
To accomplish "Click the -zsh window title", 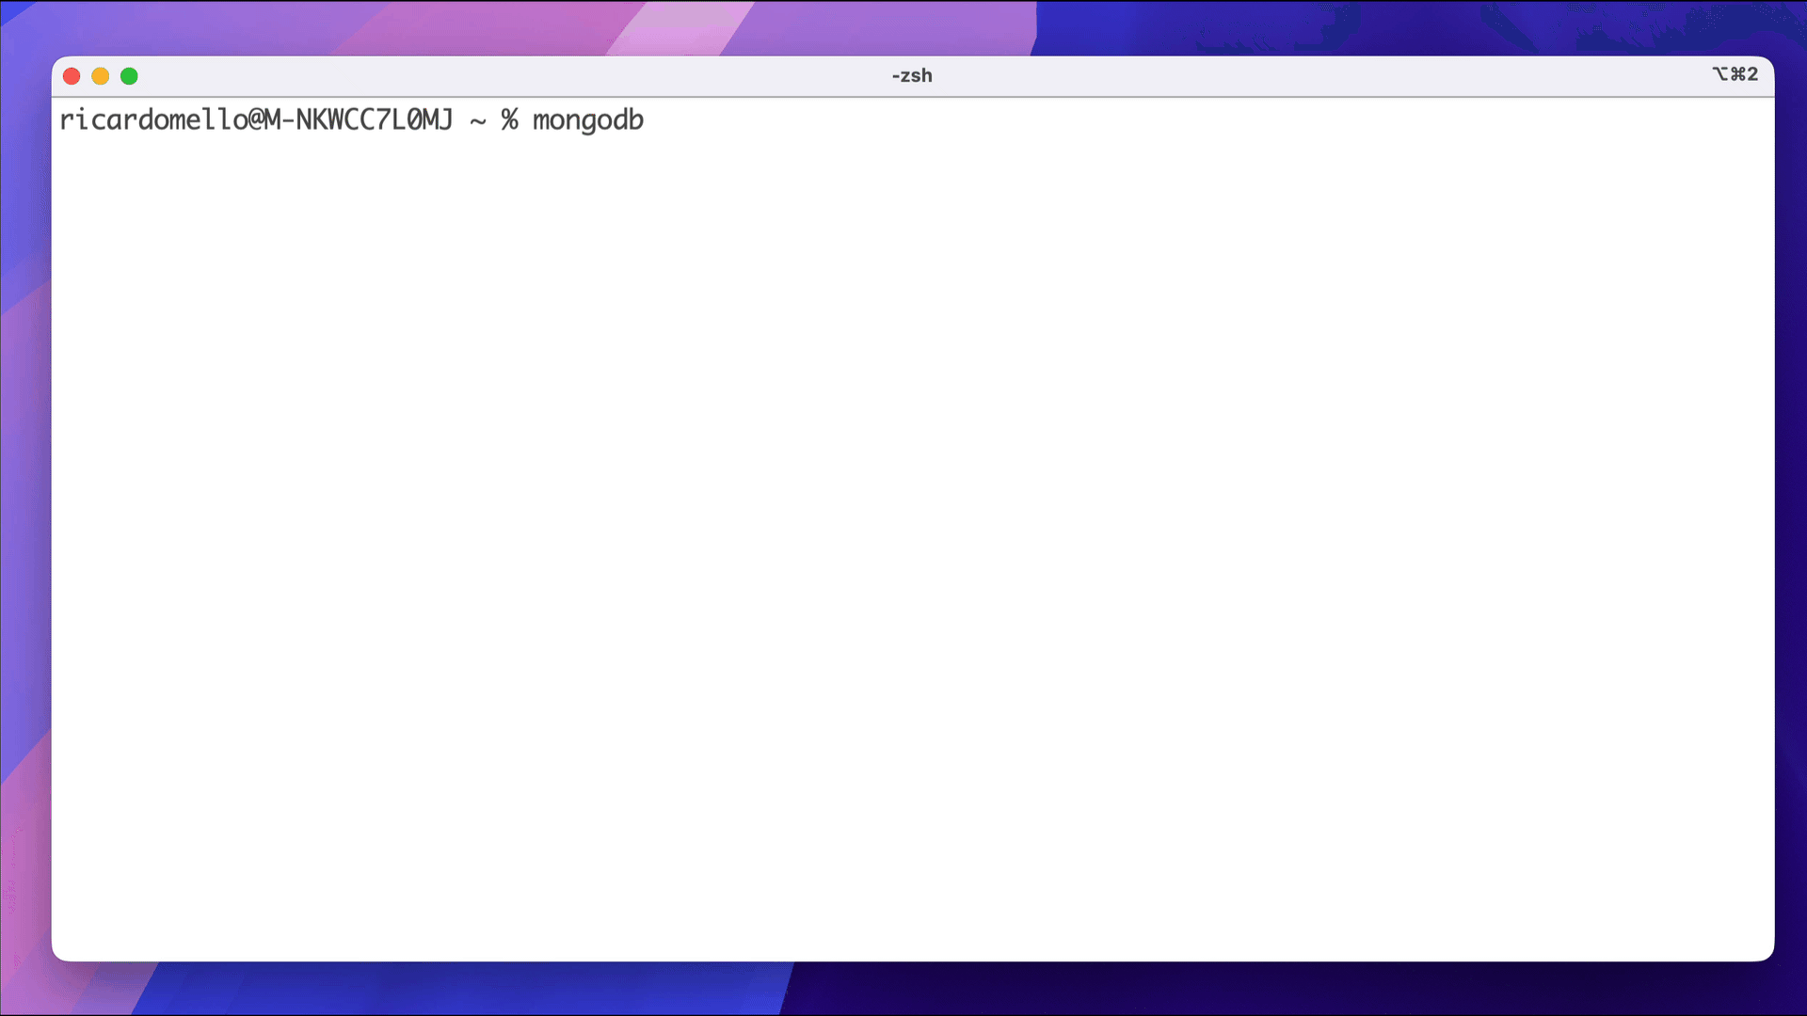I will tap(912, 75).
